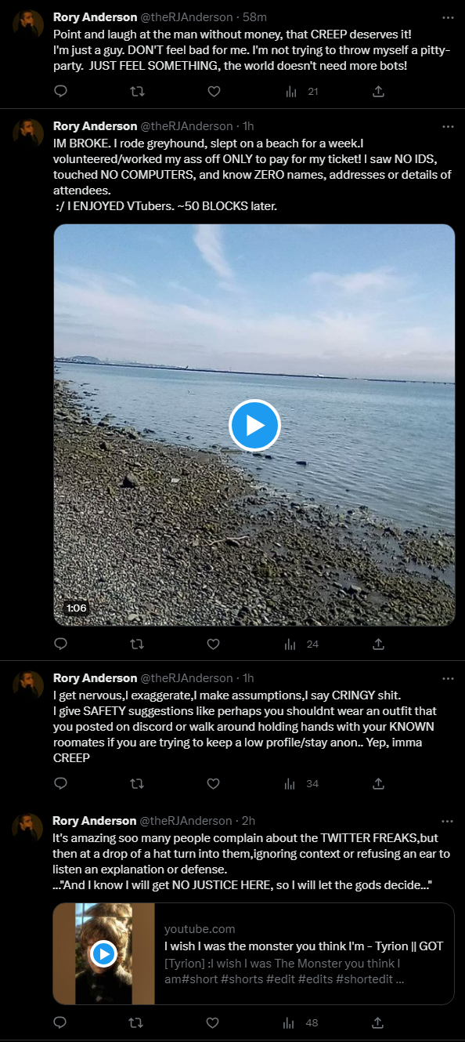Image resolution: width=465 pixels, height=1042 pixels.
Task: Open more options on the 58m tweet
Action: pos(448,16)
